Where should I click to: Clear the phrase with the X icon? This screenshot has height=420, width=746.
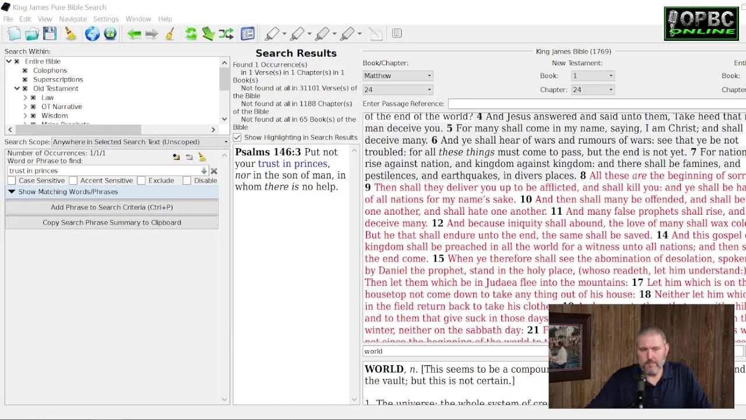[214, 171]
